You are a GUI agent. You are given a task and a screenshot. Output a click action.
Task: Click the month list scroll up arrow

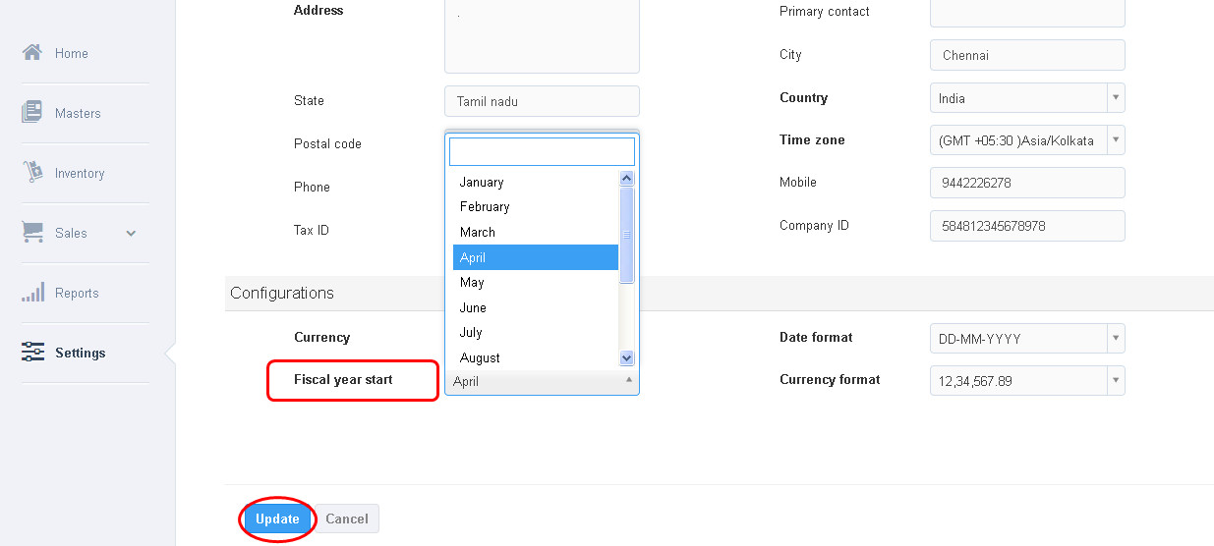tap(627, 179)
